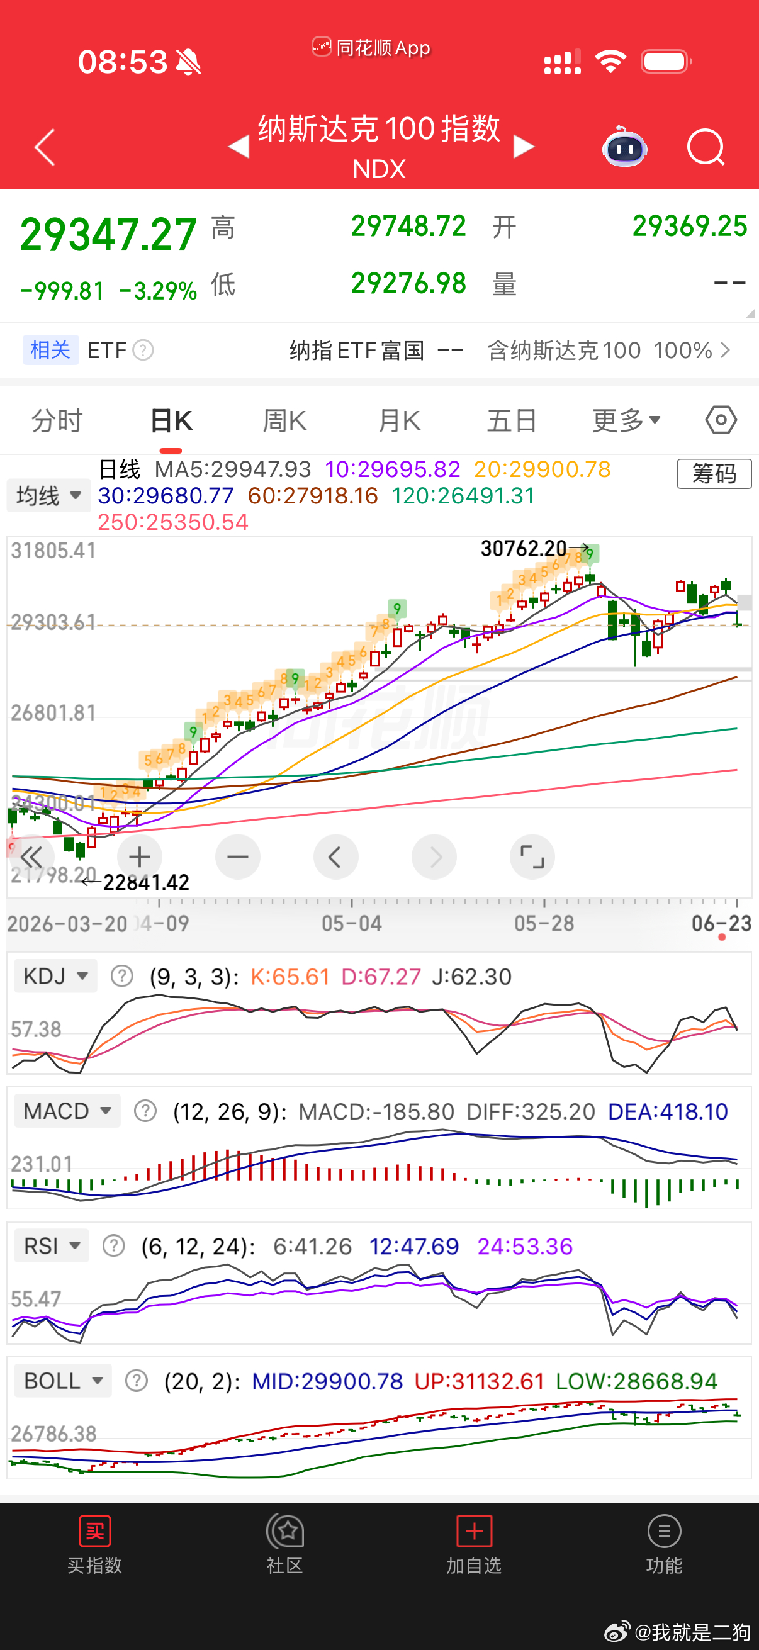Select the 周K weekly tab

[285, 420]
